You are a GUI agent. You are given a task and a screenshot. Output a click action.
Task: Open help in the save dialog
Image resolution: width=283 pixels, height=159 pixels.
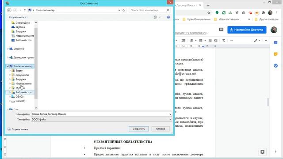point(168,17)
